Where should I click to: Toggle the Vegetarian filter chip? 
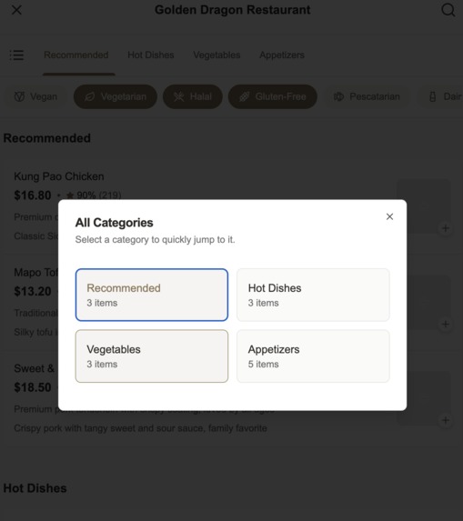(x=116, y=96)
